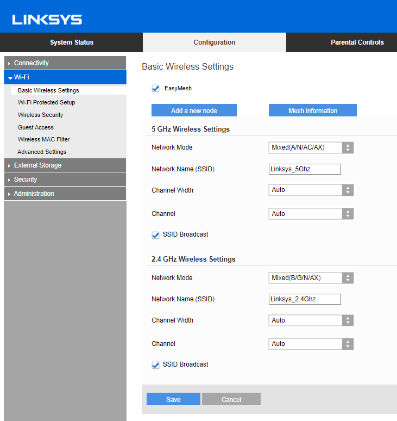Click the Basic Wireless Settings page heading
The height and width of the screenshot is (421, 397).
[x=188, y=66]
